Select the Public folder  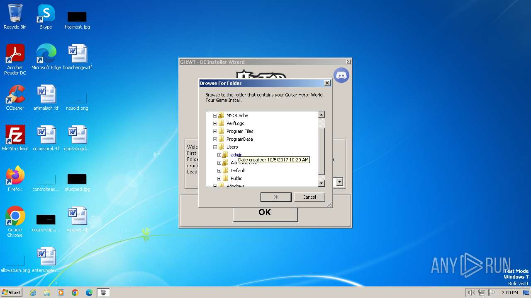click(x=236, y=178)
